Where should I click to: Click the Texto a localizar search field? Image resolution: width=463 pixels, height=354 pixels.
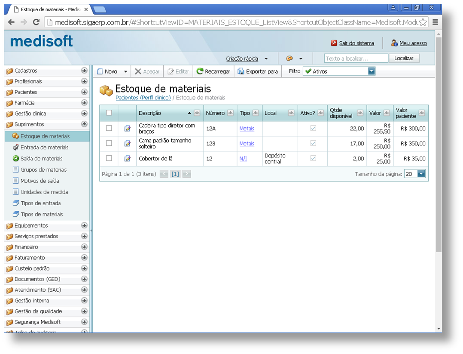coord(356,58)
